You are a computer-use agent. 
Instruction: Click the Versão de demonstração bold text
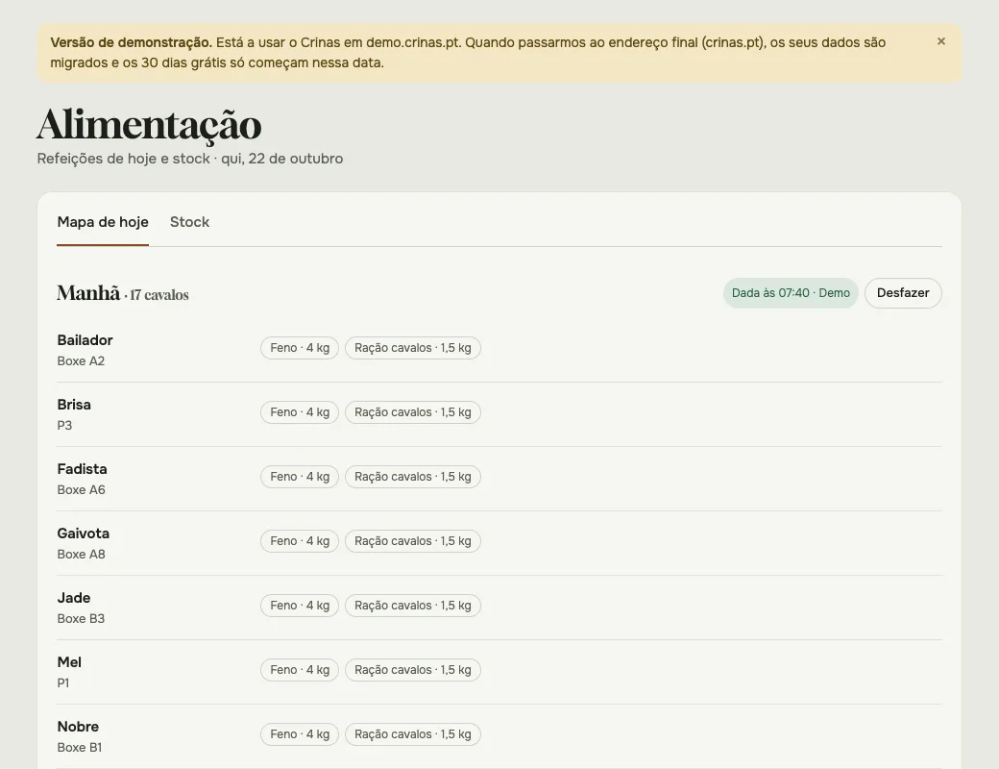tap(132, 42)
